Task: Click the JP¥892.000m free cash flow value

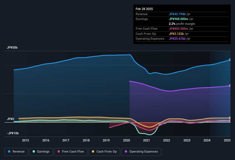Action: tap(179, 29)
